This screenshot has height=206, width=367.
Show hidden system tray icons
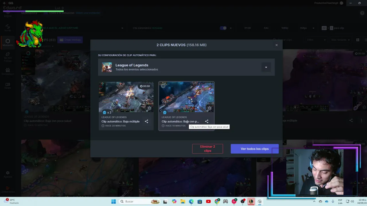314,201
